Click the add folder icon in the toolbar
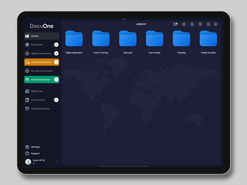 pyautogui.click(x=175, y=24)
